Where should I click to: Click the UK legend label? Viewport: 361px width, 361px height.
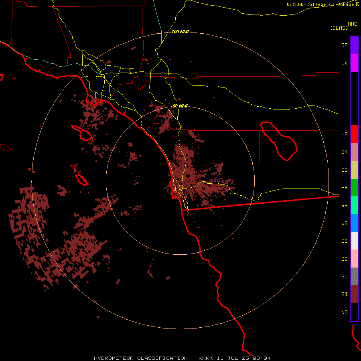tap(344, 63)
